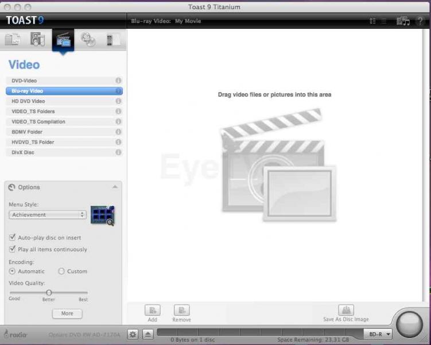The height and width of the screenshot is (345, 431).
Task: Open the help question mark icon
Action: tap(420, 21)
